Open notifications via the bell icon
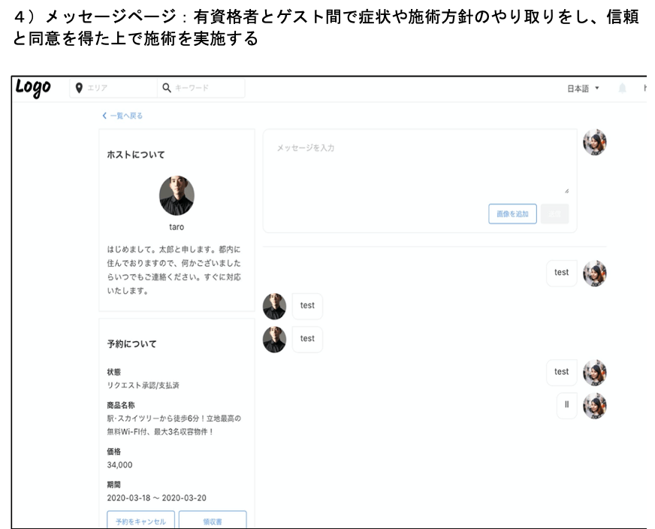Image resolution: width=655 pixels, height=529 pixels. [x=622, y=89]
